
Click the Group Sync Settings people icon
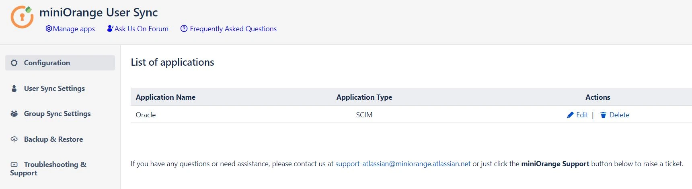(x=14, y=114)
